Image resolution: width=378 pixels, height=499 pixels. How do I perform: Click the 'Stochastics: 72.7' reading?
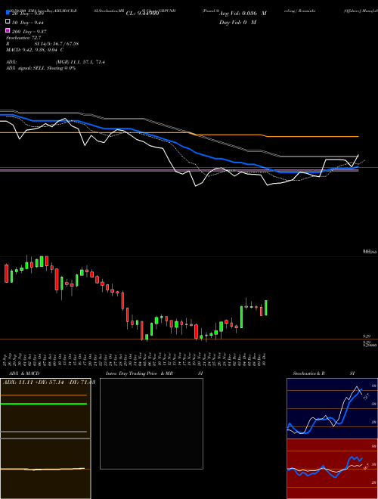pyautogui.click(x=23, y=38)
